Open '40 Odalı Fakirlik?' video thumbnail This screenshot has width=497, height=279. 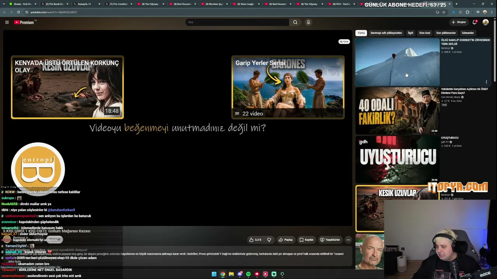tap(397, 110)
